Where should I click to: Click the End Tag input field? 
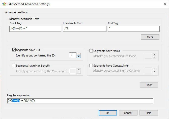[134, 29]
